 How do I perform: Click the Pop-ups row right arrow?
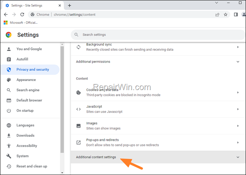(238, 143)
